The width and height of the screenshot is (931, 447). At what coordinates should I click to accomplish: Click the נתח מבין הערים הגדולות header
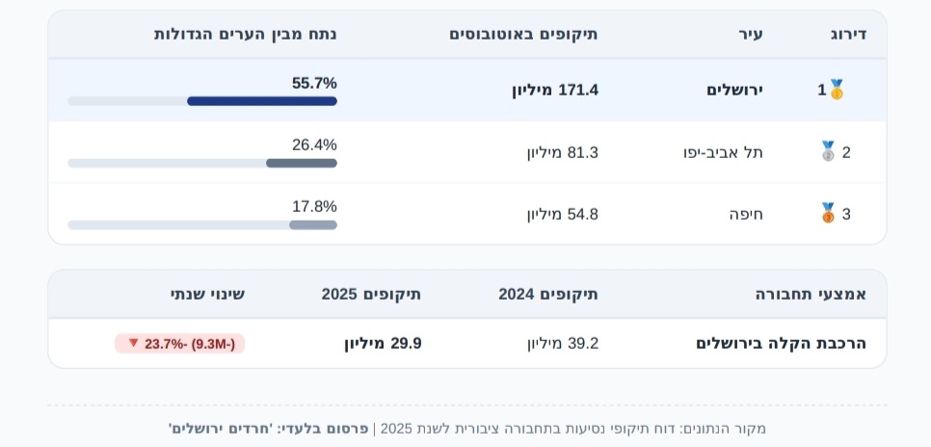pyautogui.click(x=245, y=34)
